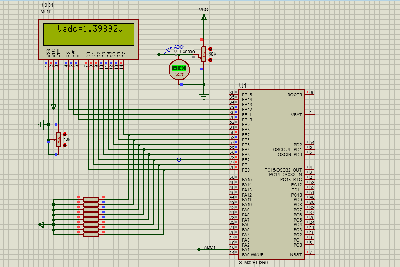The image size is (400, 267).
Task: Click the blue origin marker on the sheet
Action: pyautogui.click(x=179, y=159)
